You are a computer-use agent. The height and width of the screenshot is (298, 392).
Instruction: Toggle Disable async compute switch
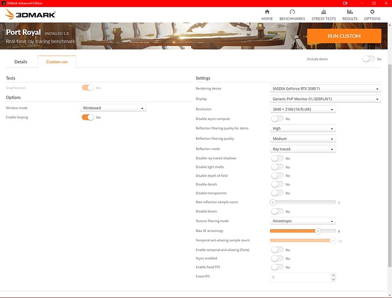277,119
